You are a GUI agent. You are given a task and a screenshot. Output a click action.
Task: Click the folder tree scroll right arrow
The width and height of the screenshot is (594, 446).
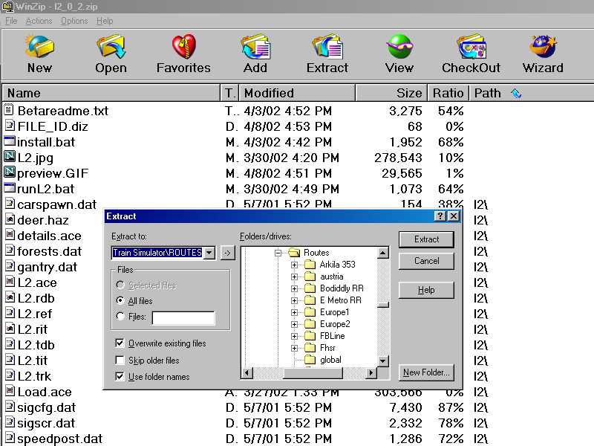coord(371,373)
